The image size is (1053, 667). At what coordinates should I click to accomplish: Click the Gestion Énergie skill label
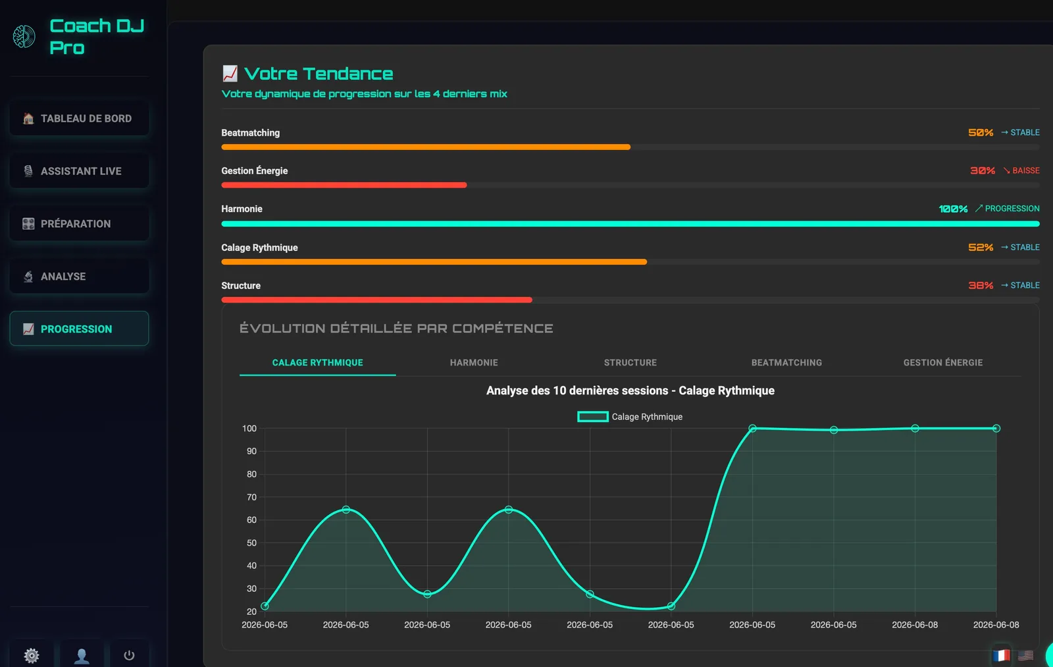click(254, 171)
